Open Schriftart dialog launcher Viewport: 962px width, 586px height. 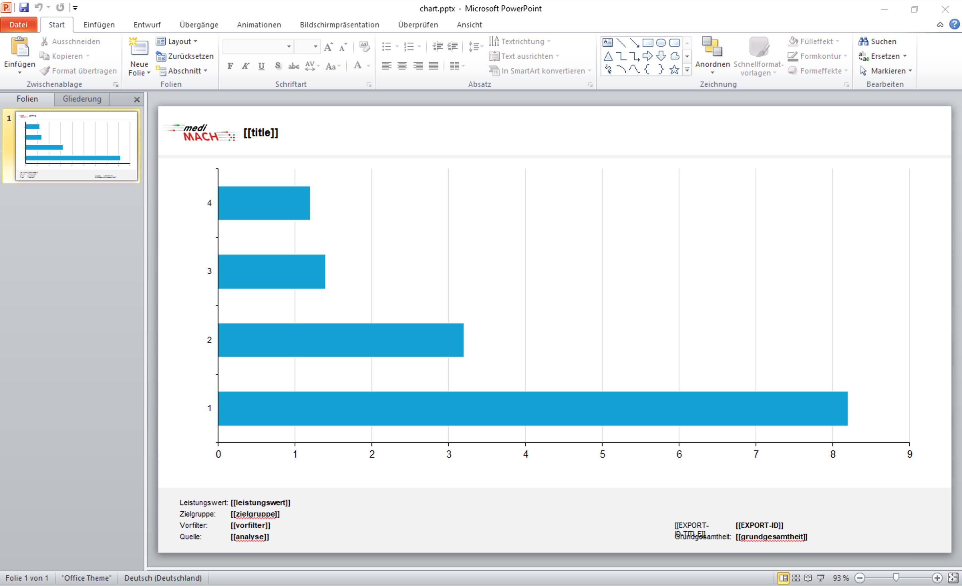click(369, 84)
